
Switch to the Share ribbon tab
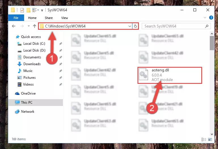(49, 18)
